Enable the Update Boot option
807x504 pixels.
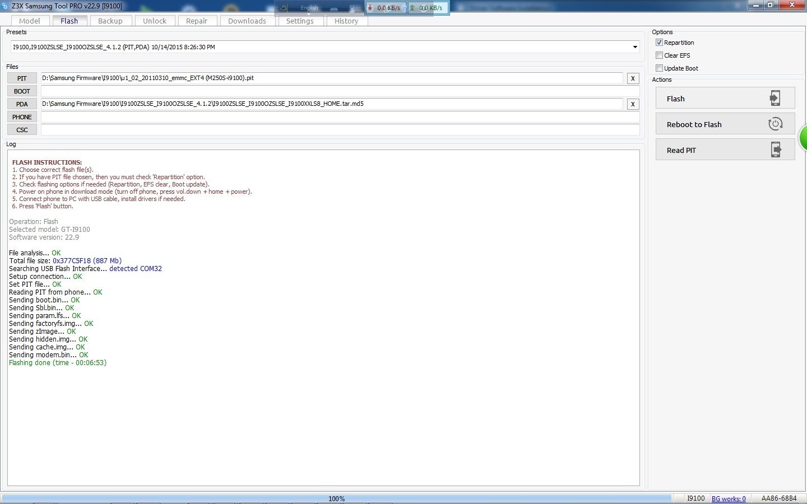(659, 68)
